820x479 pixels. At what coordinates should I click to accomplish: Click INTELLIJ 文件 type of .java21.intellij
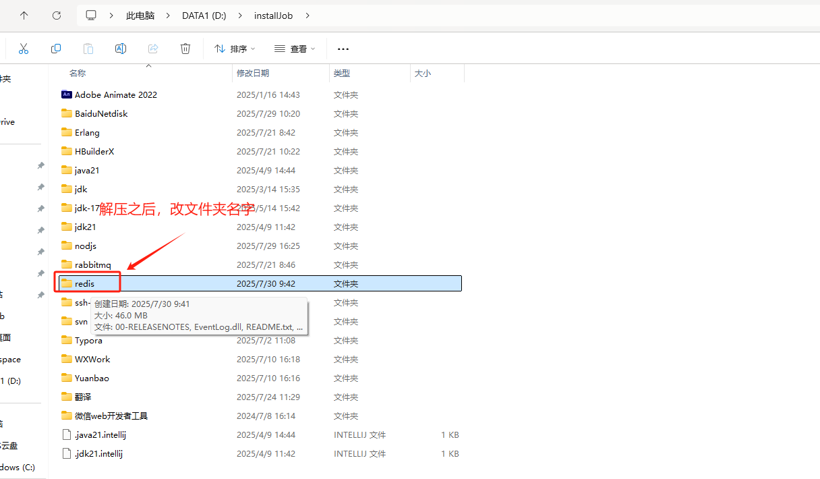359,435
